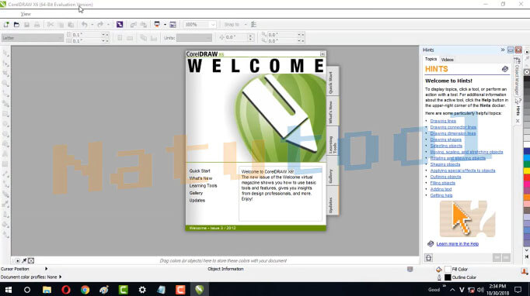Open the 100% zoom level dropdown
This screenshot has height=296, width=530.
213,25
